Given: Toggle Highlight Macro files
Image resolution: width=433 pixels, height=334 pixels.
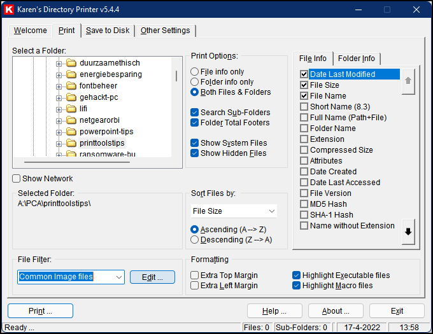Looking at the screenshot, I should point(296,286).
